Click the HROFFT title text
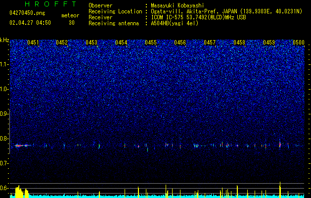The image size is (311, 198). [51, 4]
